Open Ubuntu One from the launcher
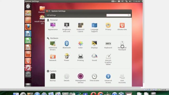 click(x=28, y=61)
